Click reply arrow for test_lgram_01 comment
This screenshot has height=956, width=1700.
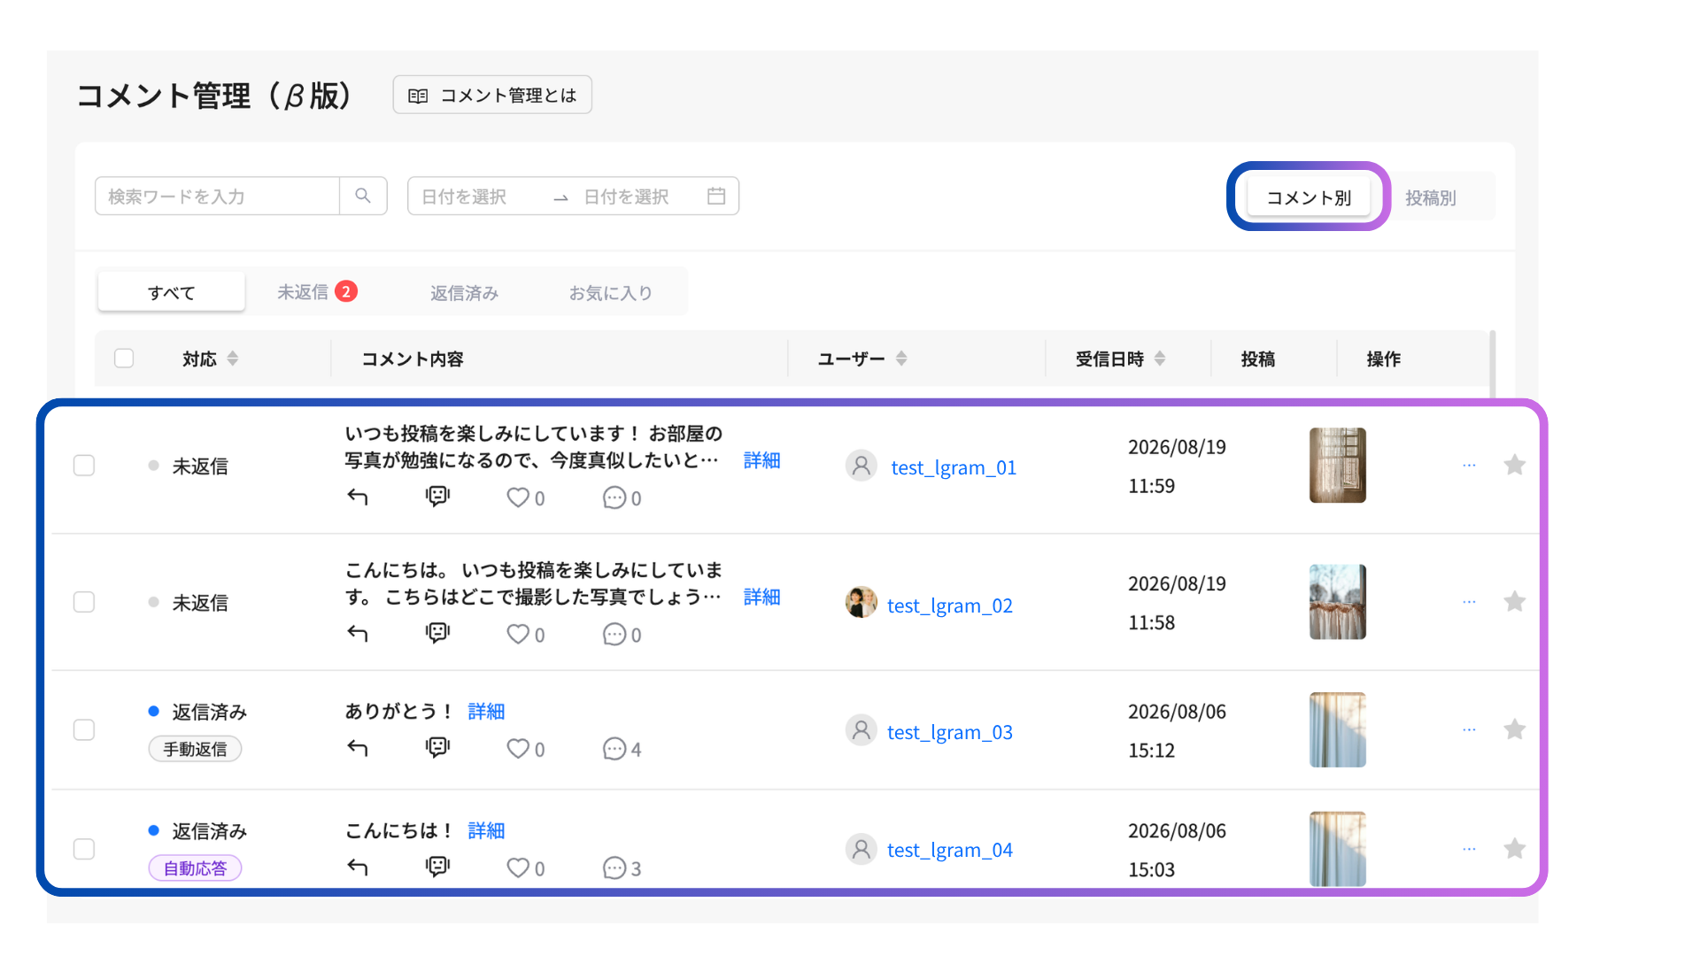point(358,497)
